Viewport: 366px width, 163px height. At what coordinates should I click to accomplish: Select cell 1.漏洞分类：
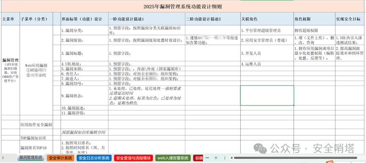(x=85, y=30)
